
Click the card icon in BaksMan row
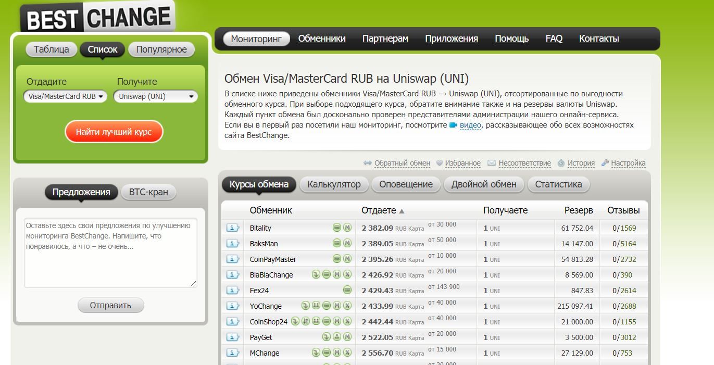click(x=337, y=243)
